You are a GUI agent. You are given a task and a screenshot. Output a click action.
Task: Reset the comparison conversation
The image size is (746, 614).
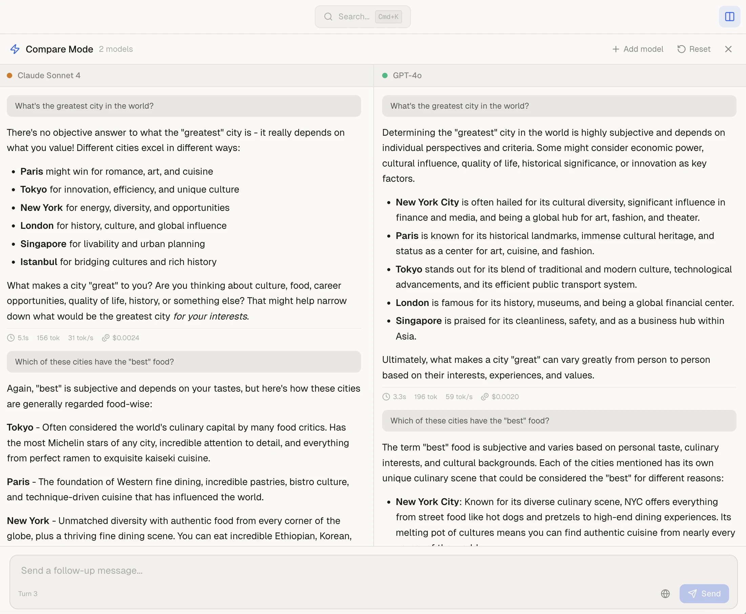[x=693, y=49]
